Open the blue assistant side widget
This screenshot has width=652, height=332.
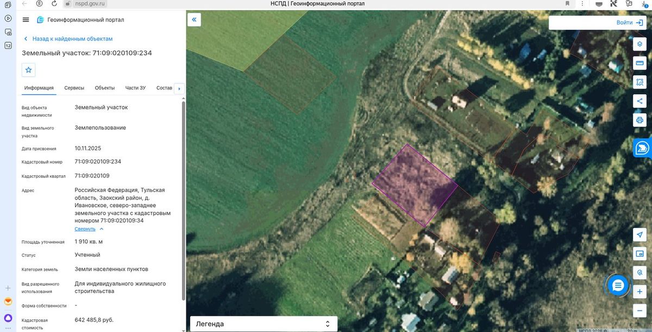coord(643,148)
